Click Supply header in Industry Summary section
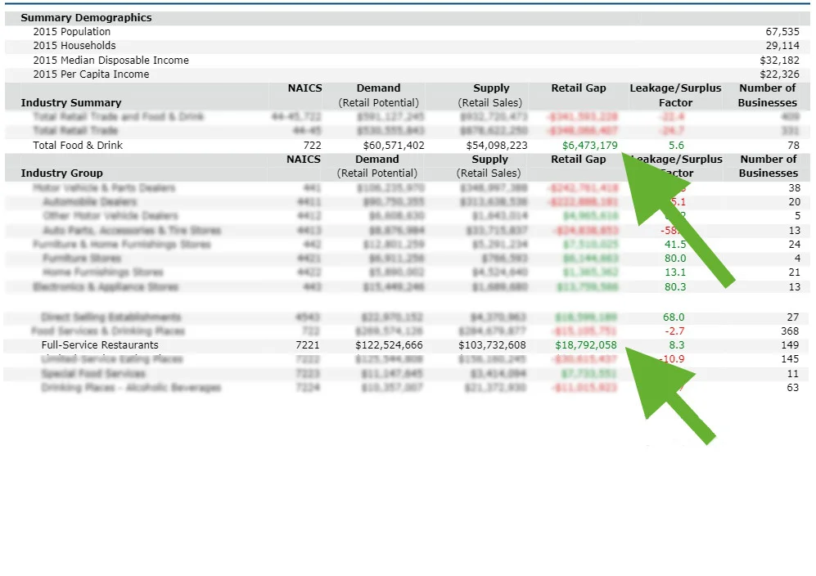 point(491,88)
